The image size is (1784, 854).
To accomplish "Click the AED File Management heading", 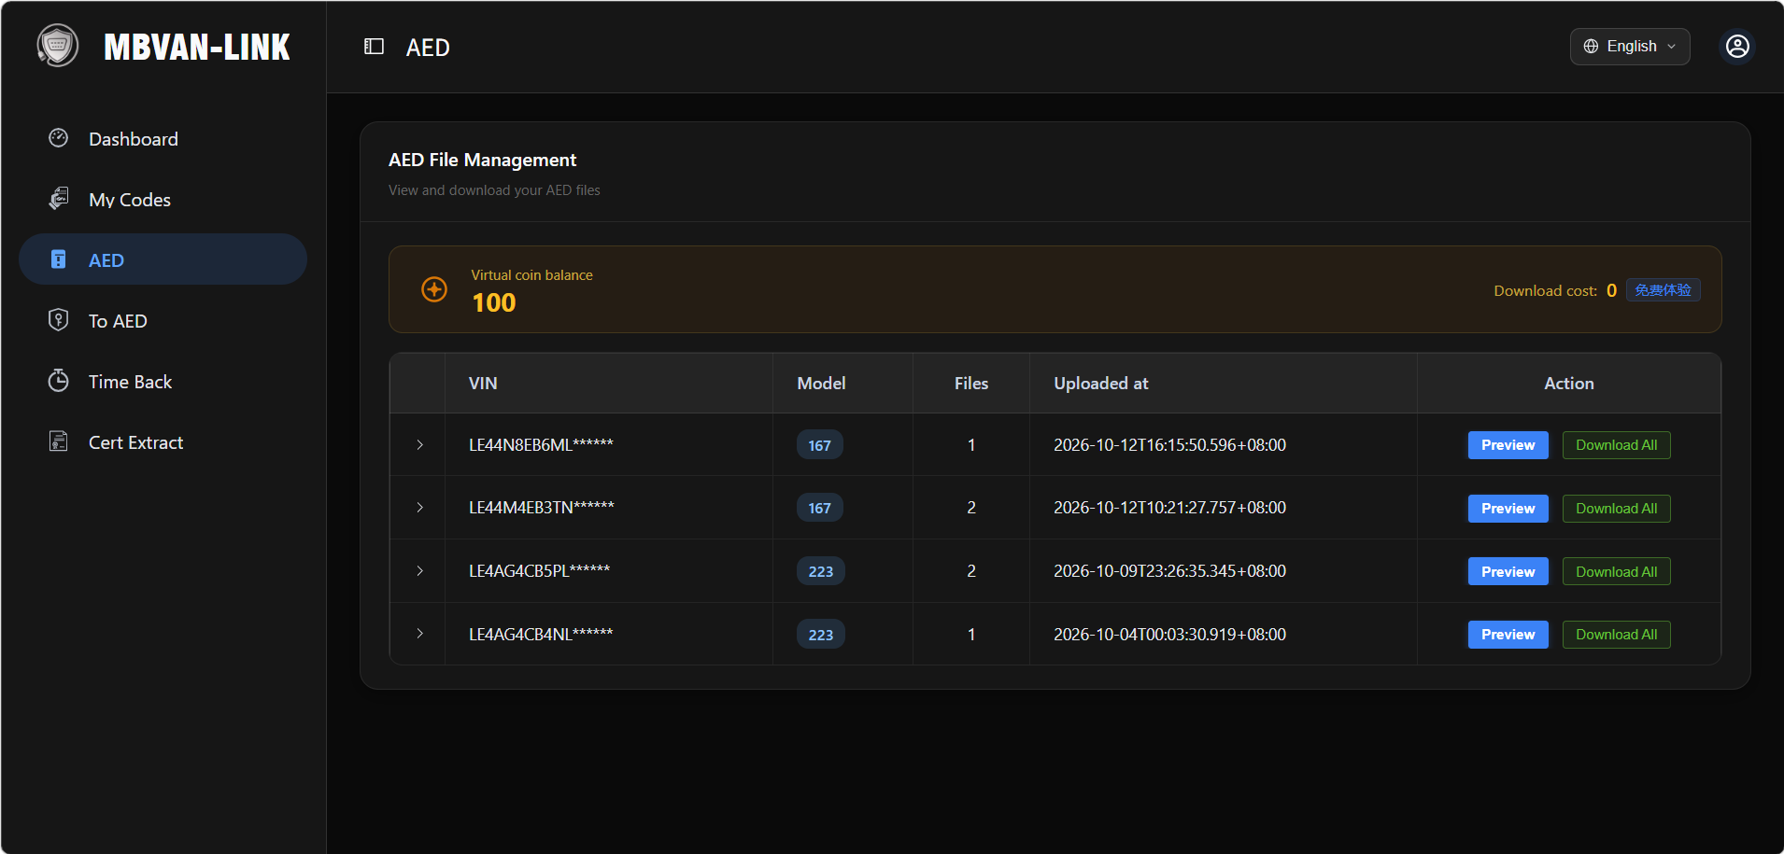I will point(482,160).
